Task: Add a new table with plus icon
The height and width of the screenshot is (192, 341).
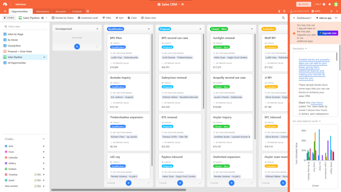Action: tap(87, 11)
